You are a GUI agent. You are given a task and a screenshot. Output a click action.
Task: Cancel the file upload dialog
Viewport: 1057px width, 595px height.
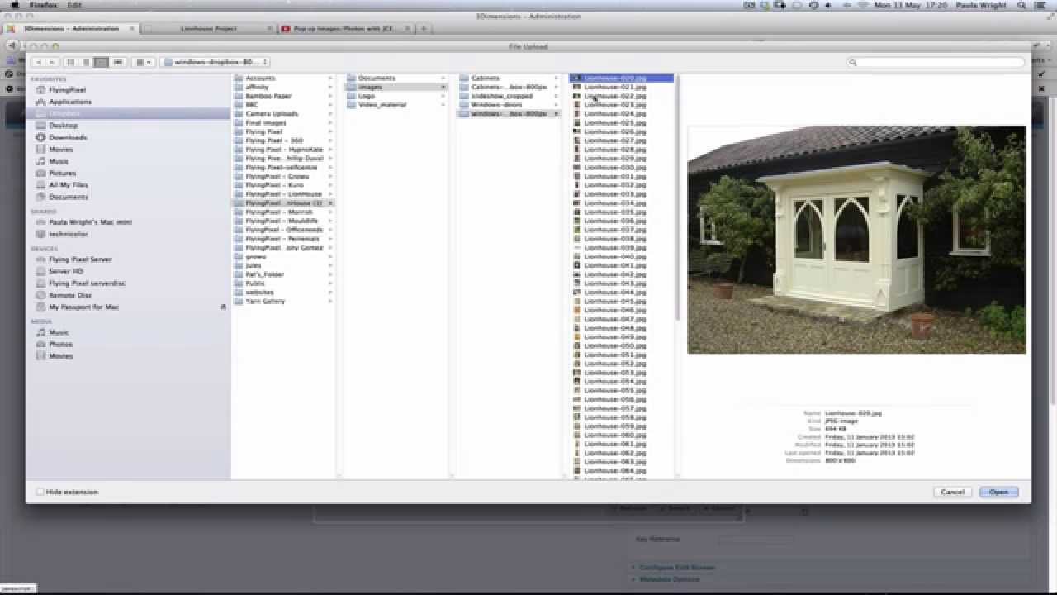[952, 492]
